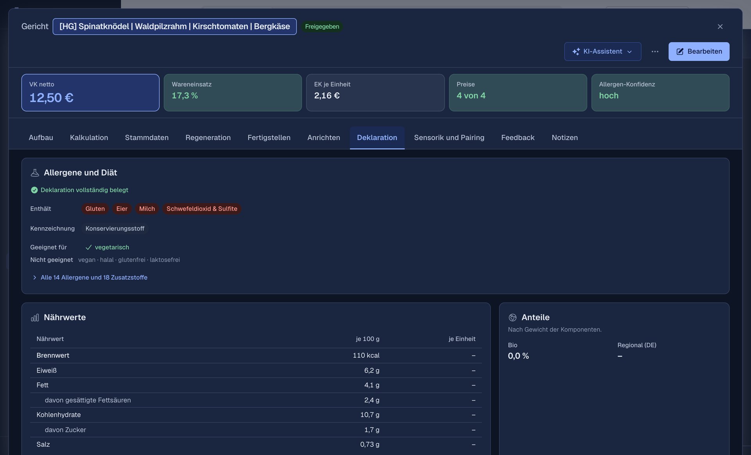751x455 pixels.
Task: Click the Gluten allergen tag
Action: (x=95, y=209)
